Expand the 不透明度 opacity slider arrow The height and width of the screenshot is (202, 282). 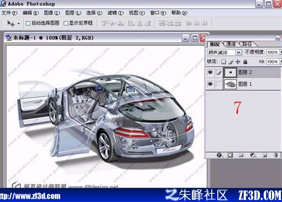281,52
